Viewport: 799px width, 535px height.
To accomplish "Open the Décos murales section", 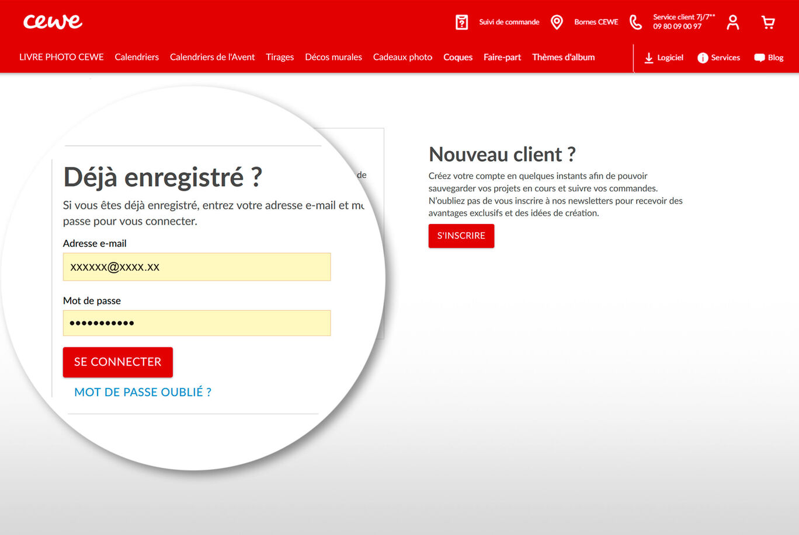I will point(333,57).
